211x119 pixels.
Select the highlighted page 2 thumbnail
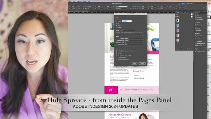(178, 26)
